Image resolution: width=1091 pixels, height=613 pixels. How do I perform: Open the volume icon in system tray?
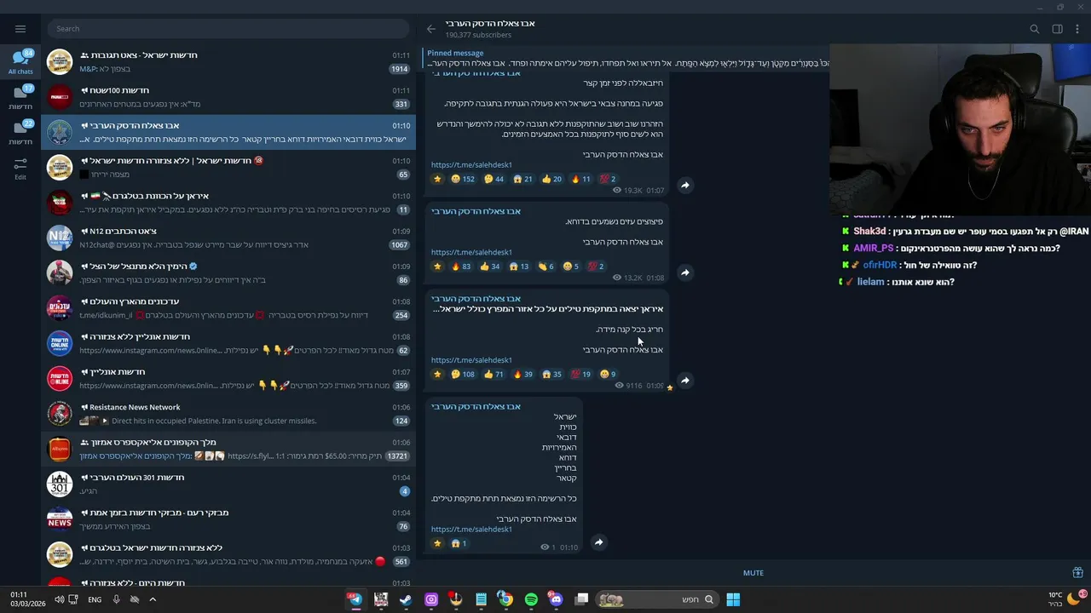pos(59,599)
